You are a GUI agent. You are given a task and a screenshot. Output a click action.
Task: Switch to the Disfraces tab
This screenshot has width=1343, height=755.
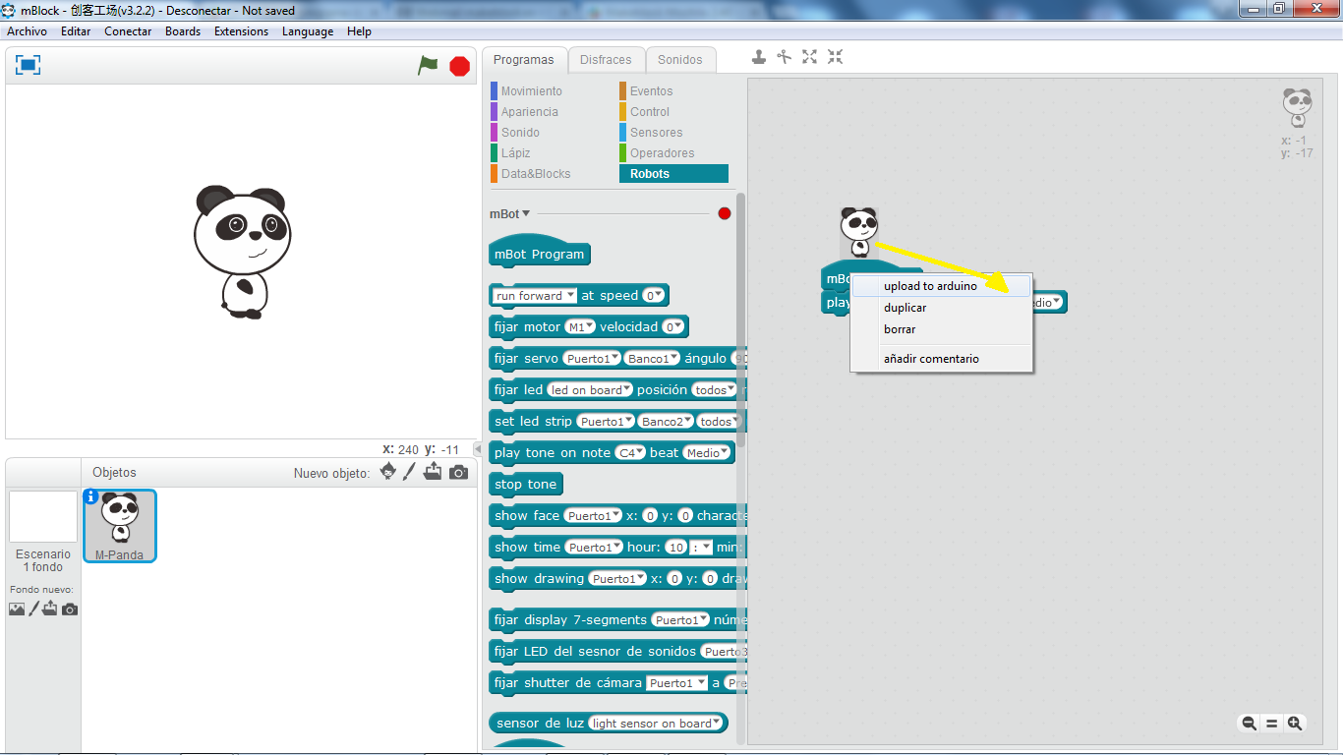click(606, 60)
